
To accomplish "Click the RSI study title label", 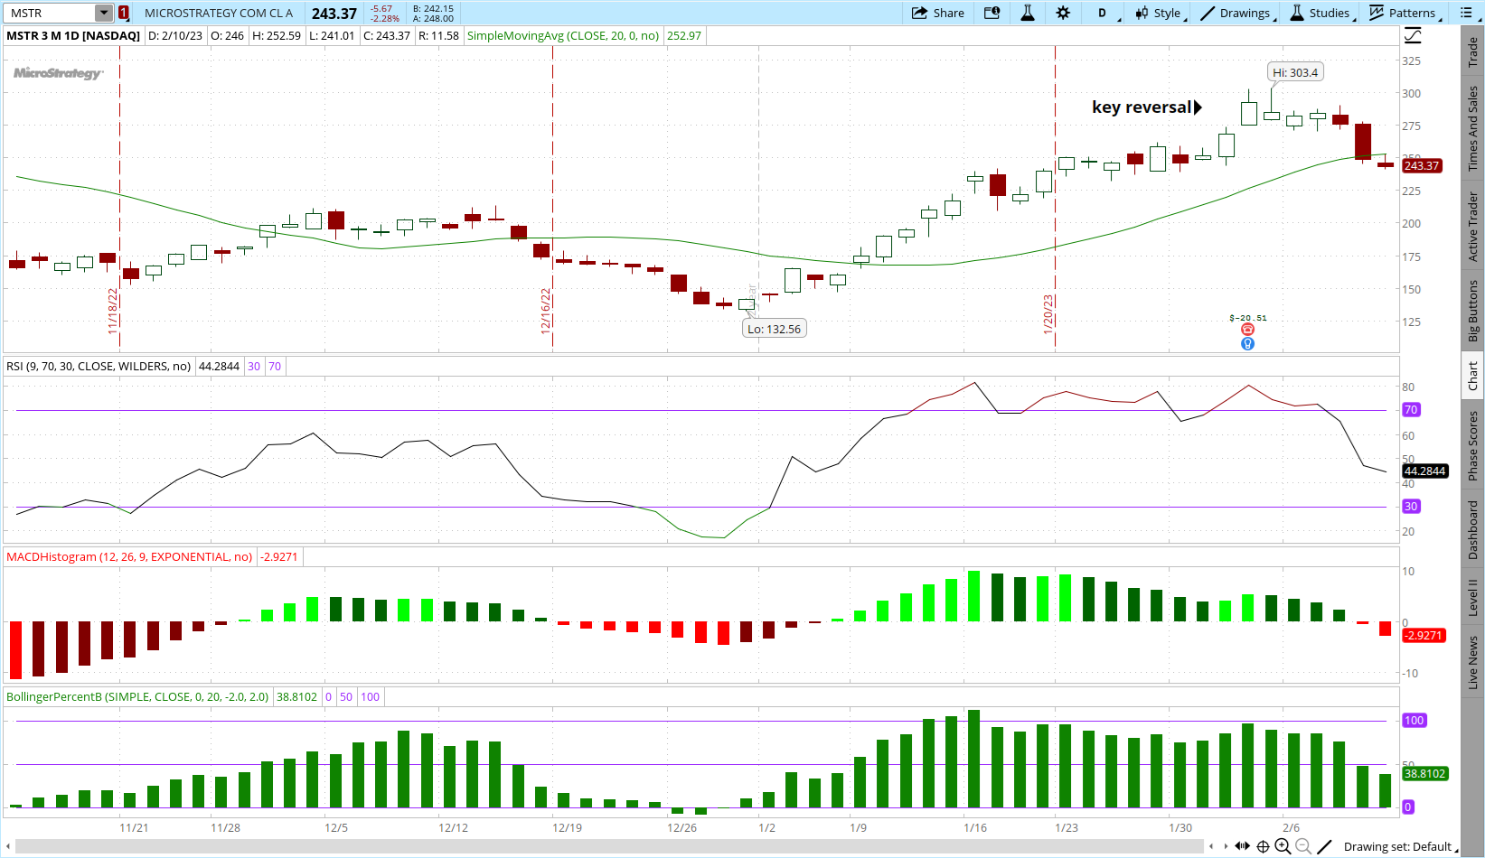I will [99, 366].
